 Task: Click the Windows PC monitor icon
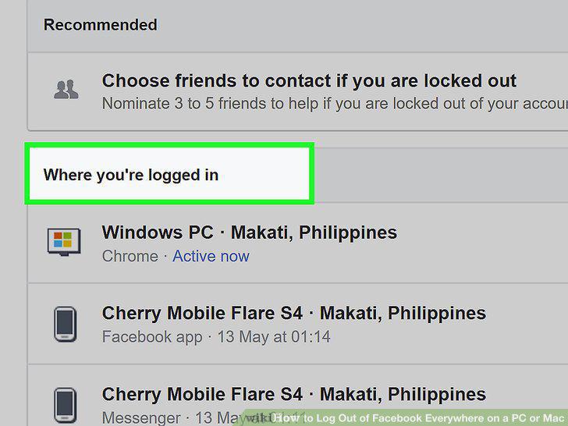point(64,242)
